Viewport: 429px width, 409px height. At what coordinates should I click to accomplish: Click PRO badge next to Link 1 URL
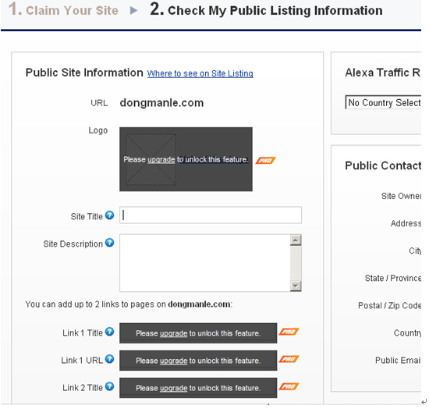289,359
